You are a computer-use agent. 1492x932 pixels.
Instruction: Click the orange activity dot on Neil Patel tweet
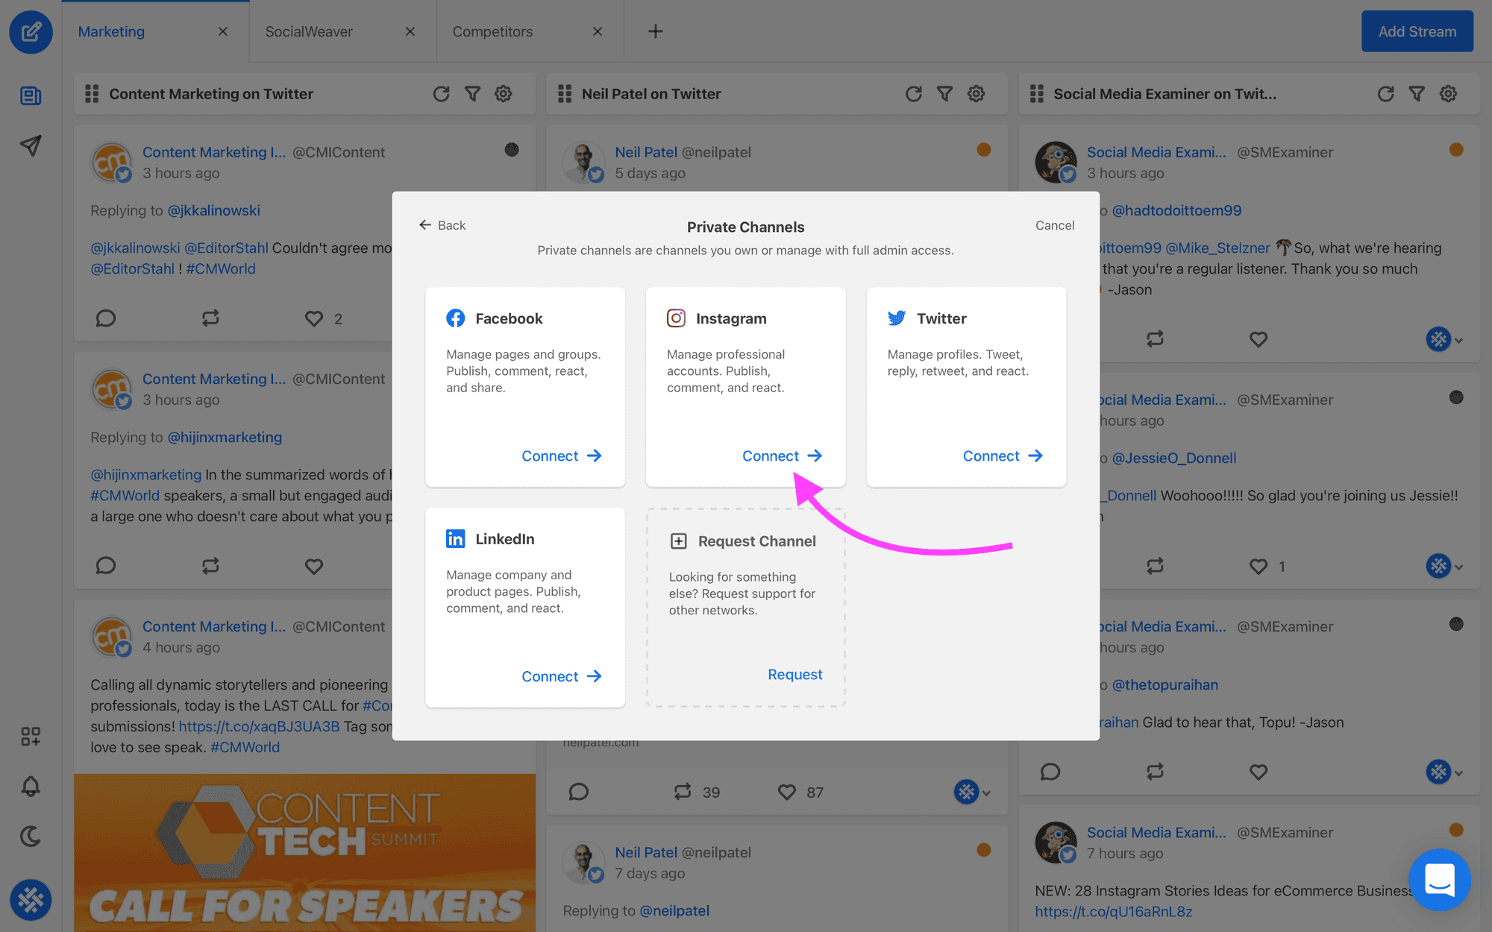click(984, 149)
